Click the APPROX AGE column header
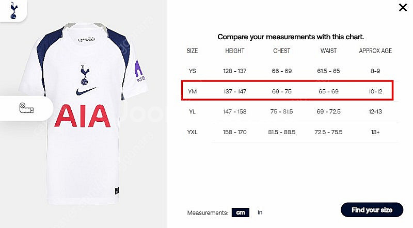The image size is (413, 228). [375, 51]
